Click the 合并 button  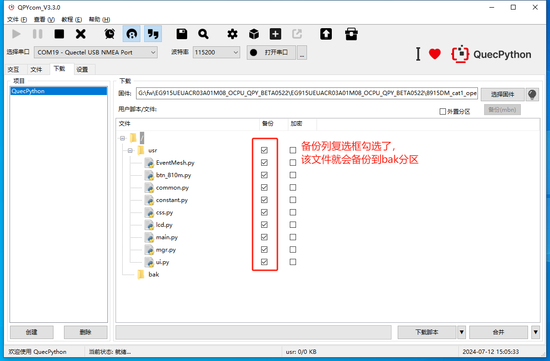click(498, 332)
